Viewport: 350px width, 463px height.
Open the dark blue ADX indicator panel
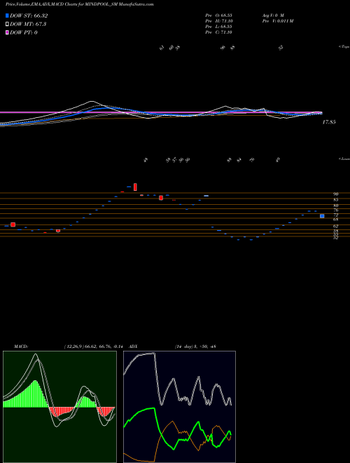click(179, 407)
